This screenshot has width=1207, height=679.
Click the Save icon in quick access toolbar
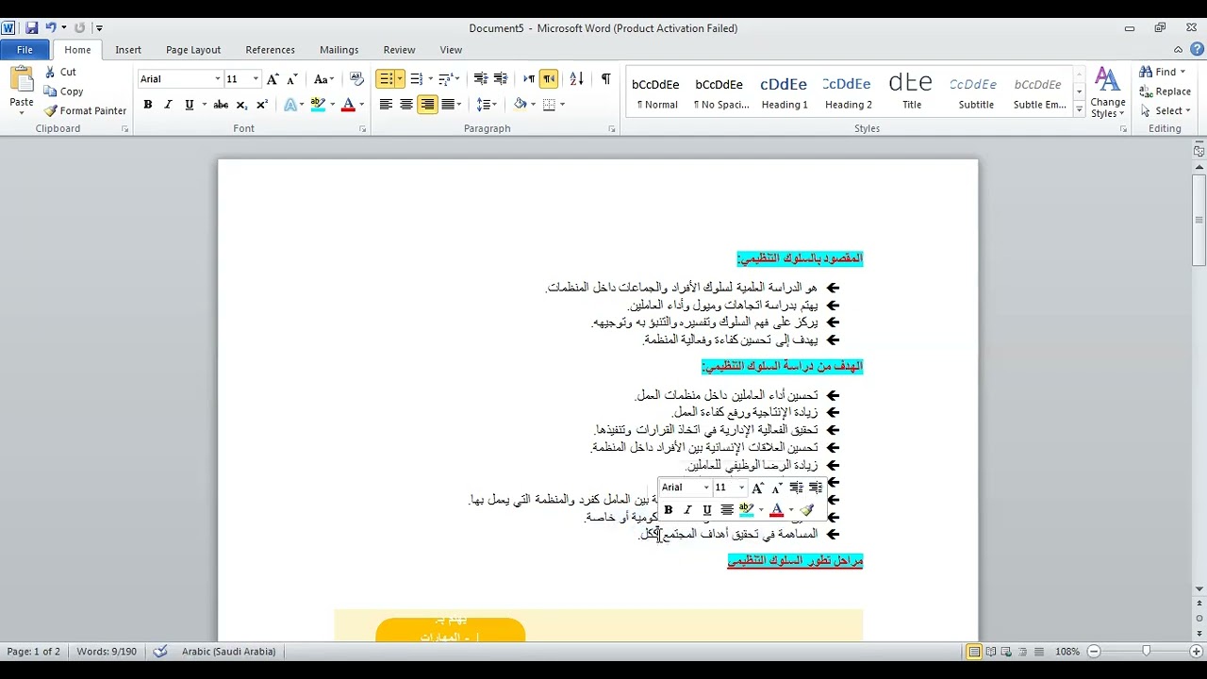(31, 28)
